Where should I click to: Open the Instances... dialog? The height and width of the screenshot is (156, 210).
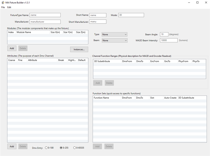79,49
